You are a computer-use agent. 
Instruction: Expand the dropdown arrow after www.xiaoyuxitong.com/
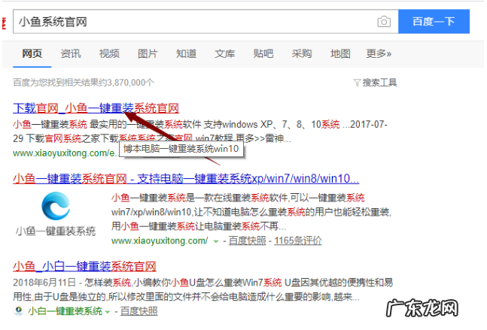[215, 241]
